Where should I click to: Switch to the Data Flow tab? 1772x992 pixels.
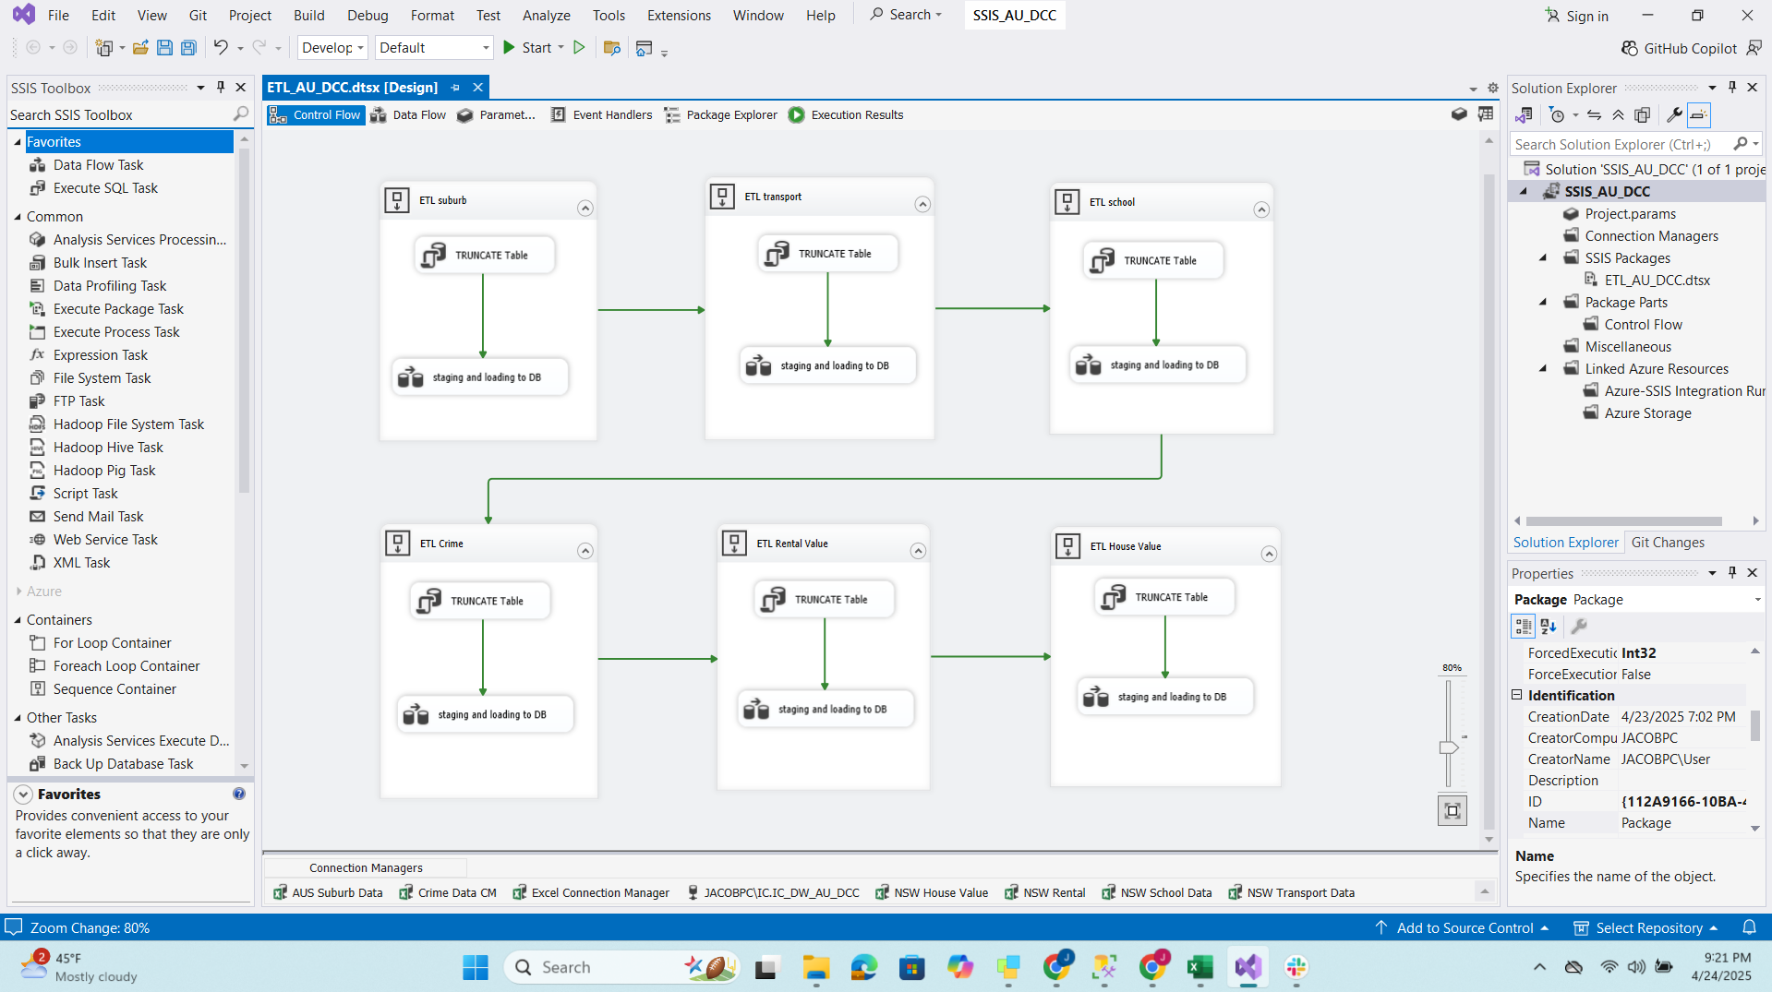point(409,115)
